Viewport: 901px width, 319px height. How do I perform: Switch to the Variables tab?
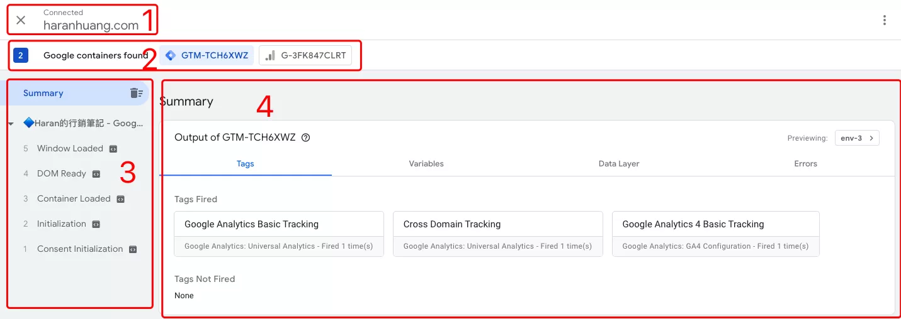pyautogui.click(x=426, y=163)
